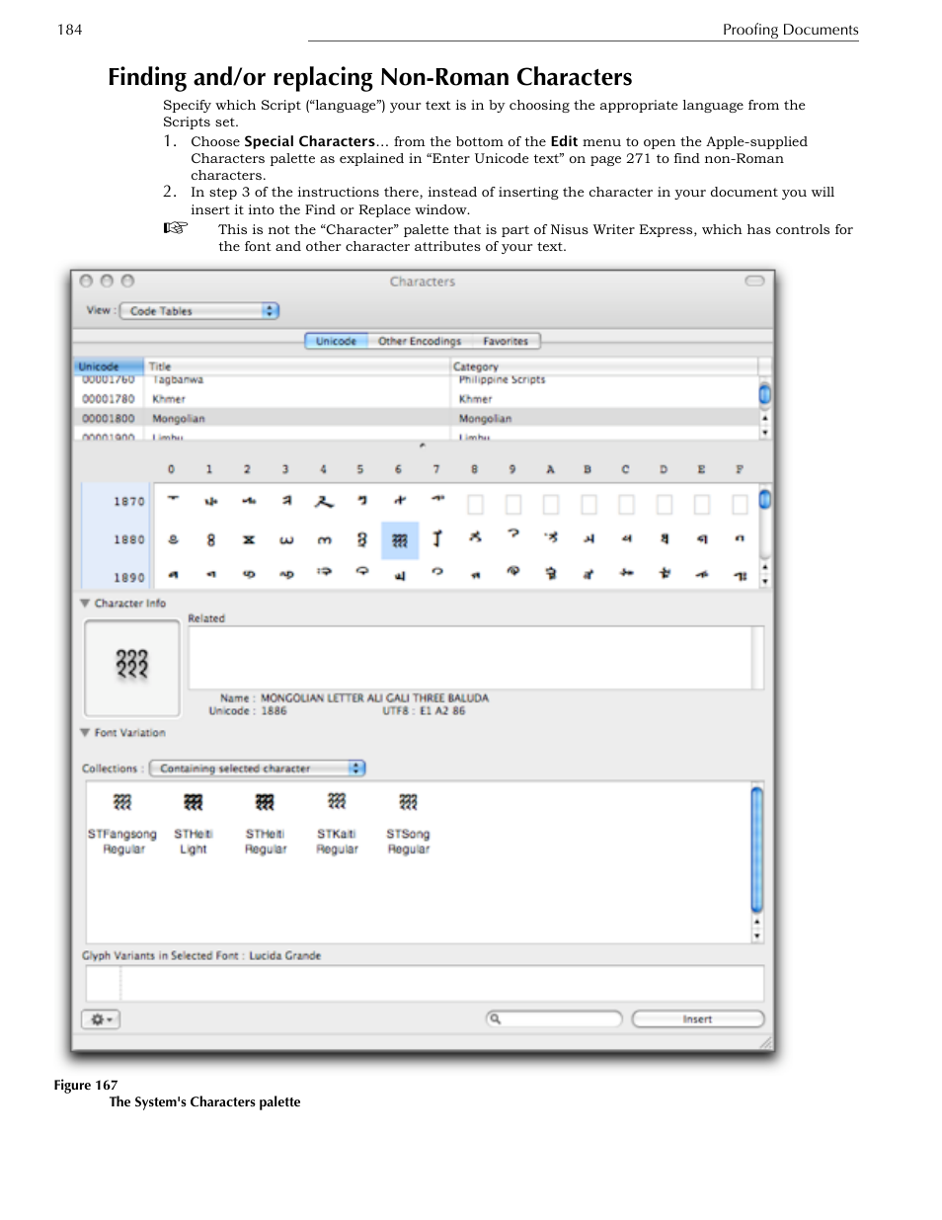Choose the STHeiti Regular font variation
Viewport: 942px width, 1220px height.
(266, 822)
